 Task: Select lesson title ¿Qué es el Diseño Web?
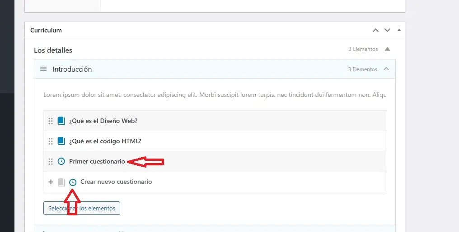[103, 121]
